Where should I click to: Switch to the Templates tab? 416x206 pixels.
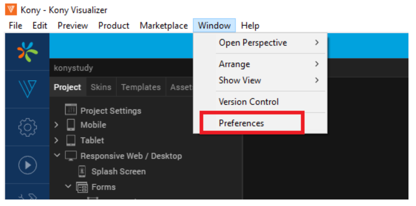[x=141, y=87]
